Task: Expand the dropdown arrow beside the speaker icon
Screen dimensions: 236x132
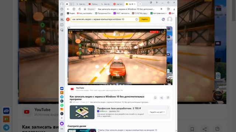Action: [x=71, y=4]
